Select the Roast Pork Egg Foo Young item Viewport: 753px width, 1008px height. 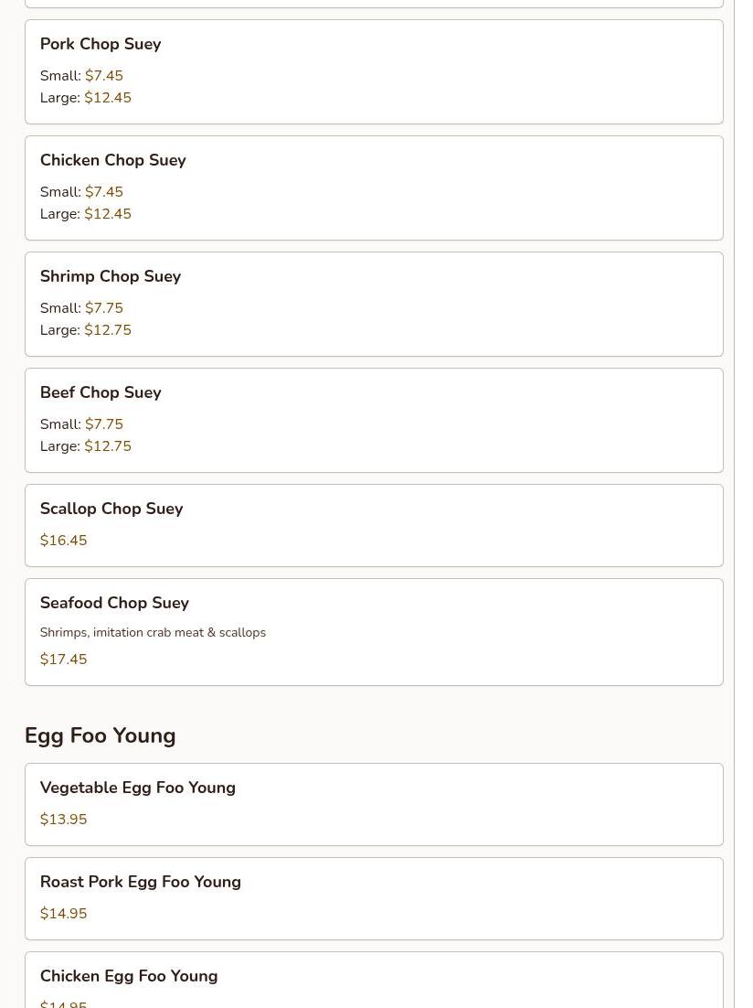point(141,882)
